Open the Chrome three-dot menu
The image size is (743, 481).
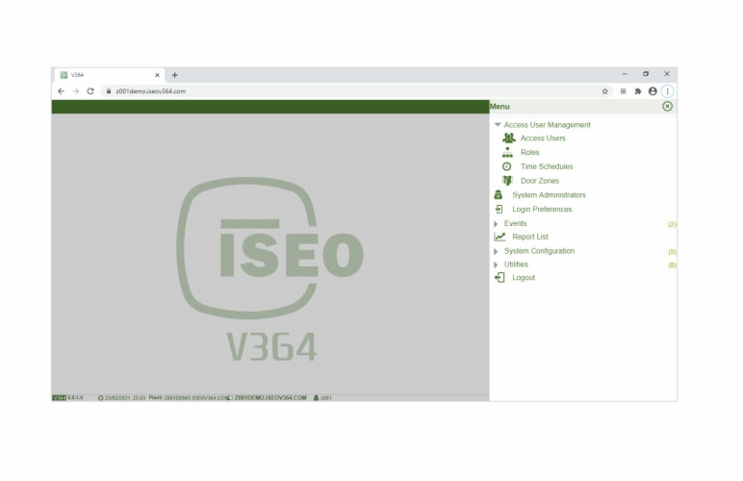point(667,90)
